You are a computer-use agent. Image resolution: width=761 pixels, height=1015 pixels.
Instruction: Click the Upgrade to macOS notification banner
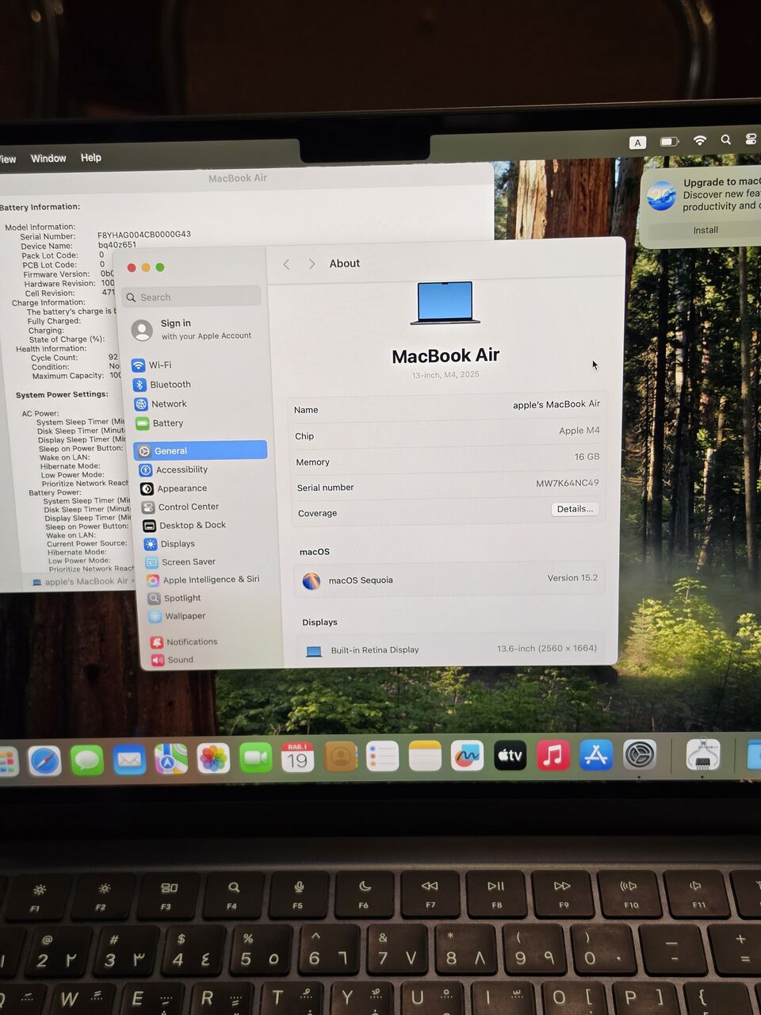(702, 209)
